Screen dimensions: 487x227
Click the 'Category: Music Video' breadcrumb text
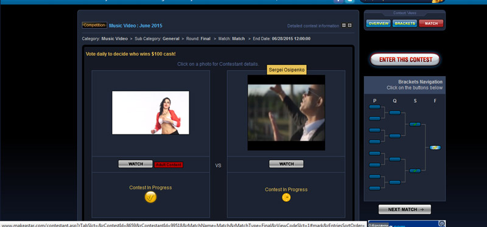pos(105,39)
